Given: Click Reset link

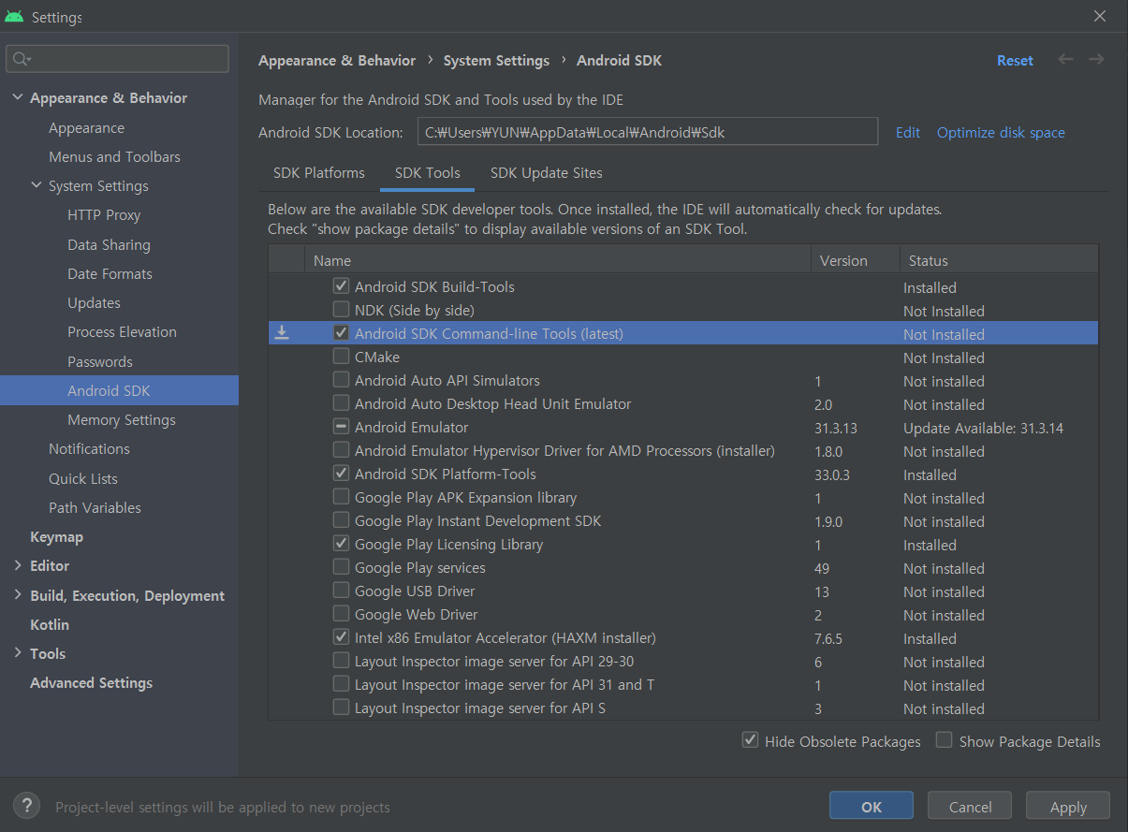Looking at the screenshot, I should point(1015,61).
